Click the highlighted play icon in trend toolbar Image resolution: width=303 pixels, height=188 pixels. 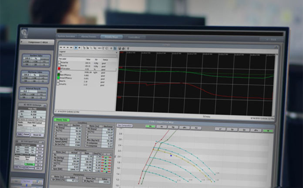(76, 47)
